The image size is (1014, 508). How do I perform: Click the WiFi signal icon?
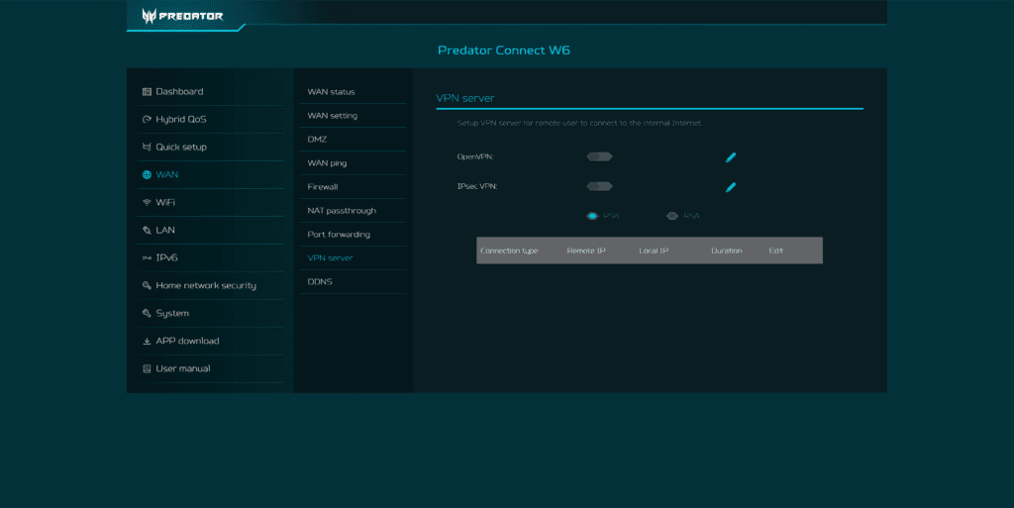click(147, 203)
